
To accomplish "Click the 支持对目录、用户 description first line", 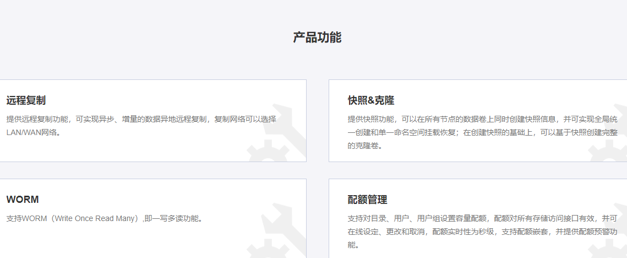I will tap(482, 218).
